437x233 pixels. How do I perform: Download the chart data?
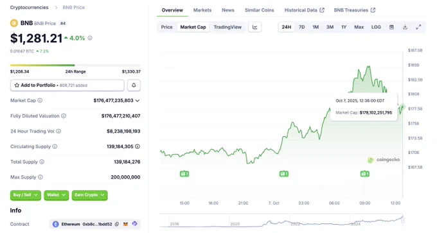405,27
